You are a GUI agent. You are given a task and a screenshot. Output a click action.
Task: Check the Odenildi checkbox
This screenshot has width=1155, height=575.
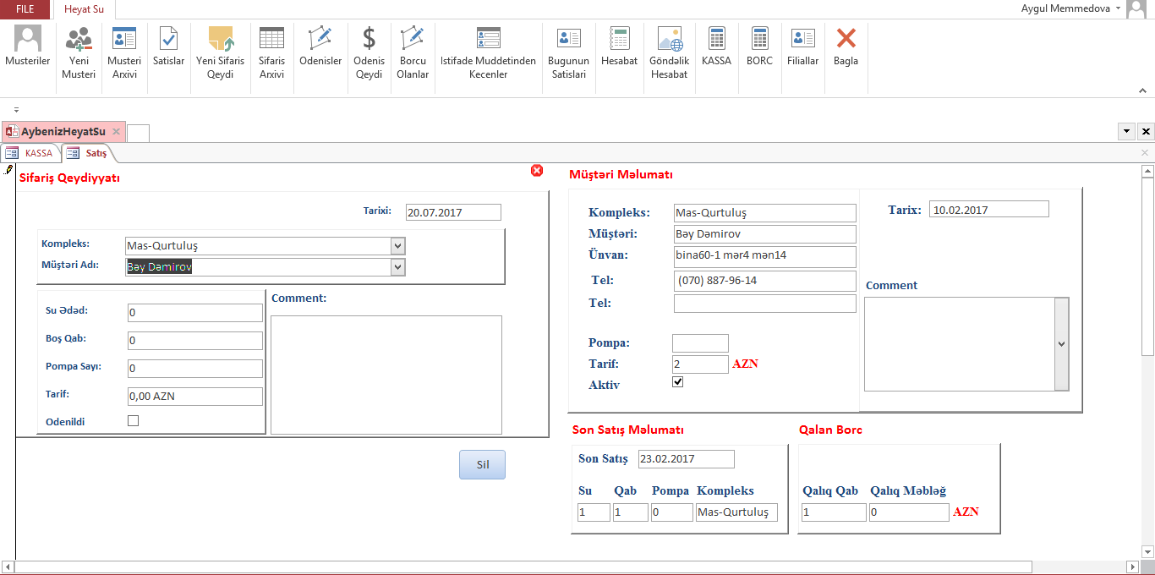(133, 420)
